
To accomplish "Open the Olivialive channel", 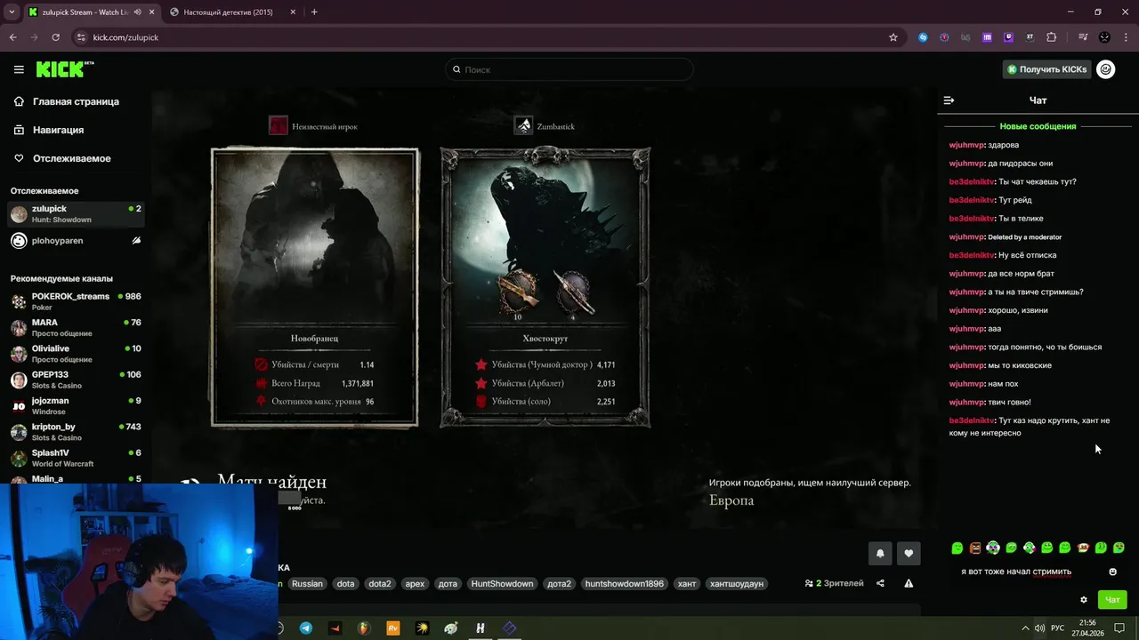I will (x=76, y=354).
